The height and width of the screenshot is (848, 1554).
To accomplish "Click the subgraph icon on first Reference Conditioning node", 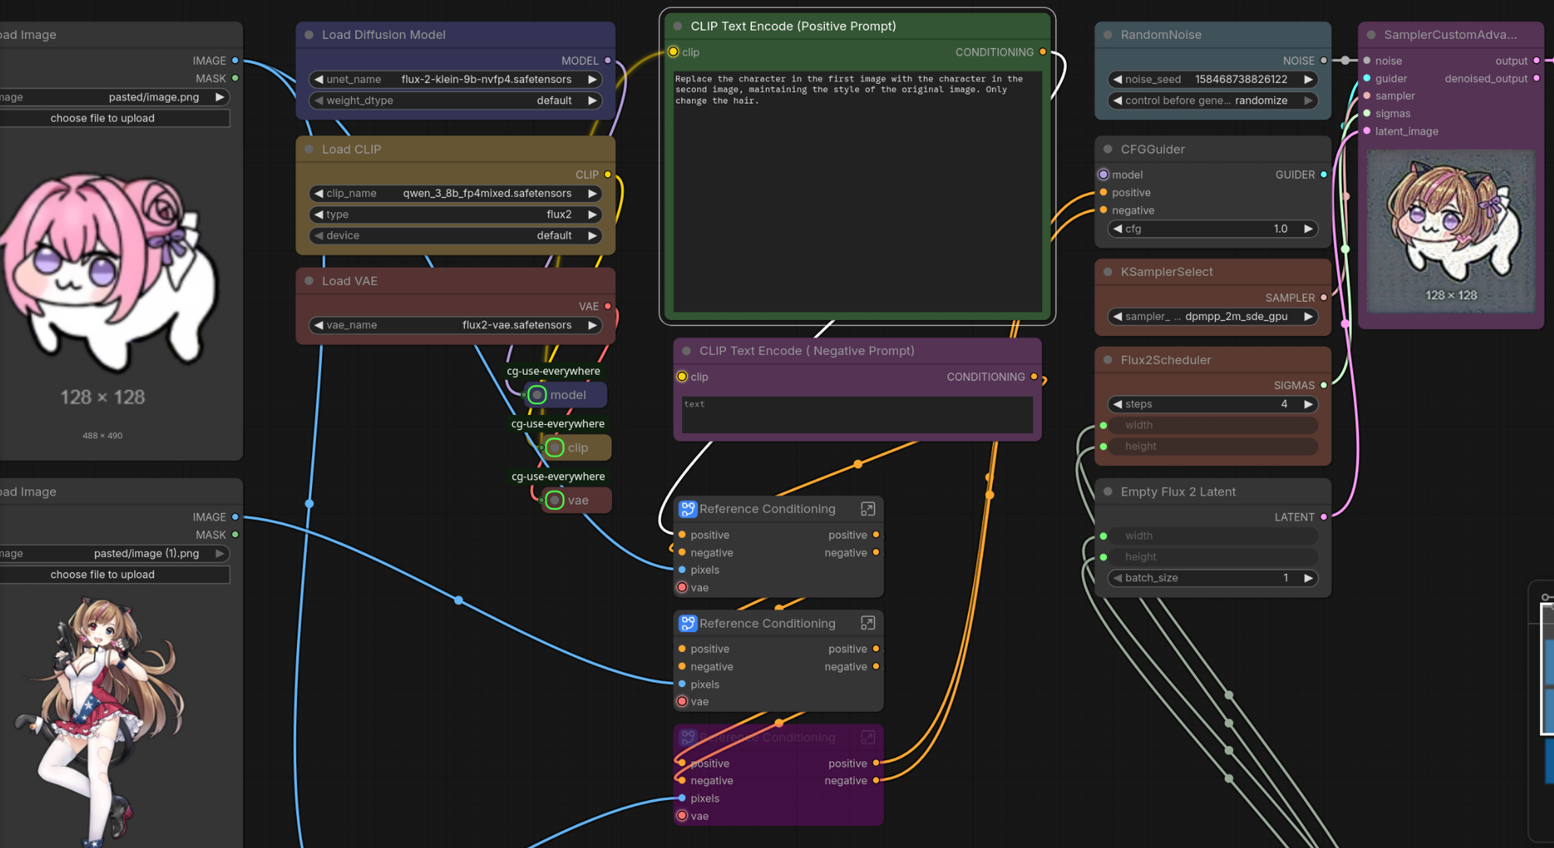I will point(687,509).
